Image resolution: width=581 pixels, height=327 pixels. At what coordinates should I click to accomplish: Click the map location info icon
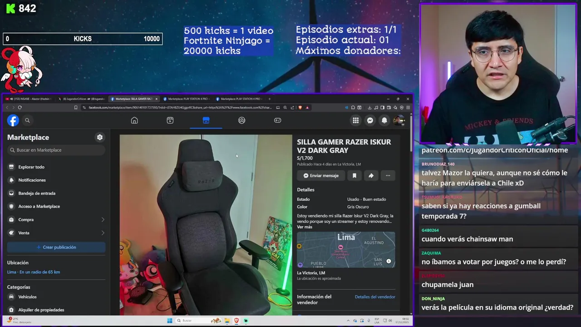point(389,261)
